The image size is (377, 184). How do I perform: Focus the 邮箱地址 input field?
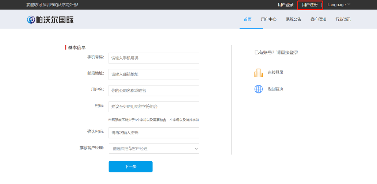tap(154, 74)
